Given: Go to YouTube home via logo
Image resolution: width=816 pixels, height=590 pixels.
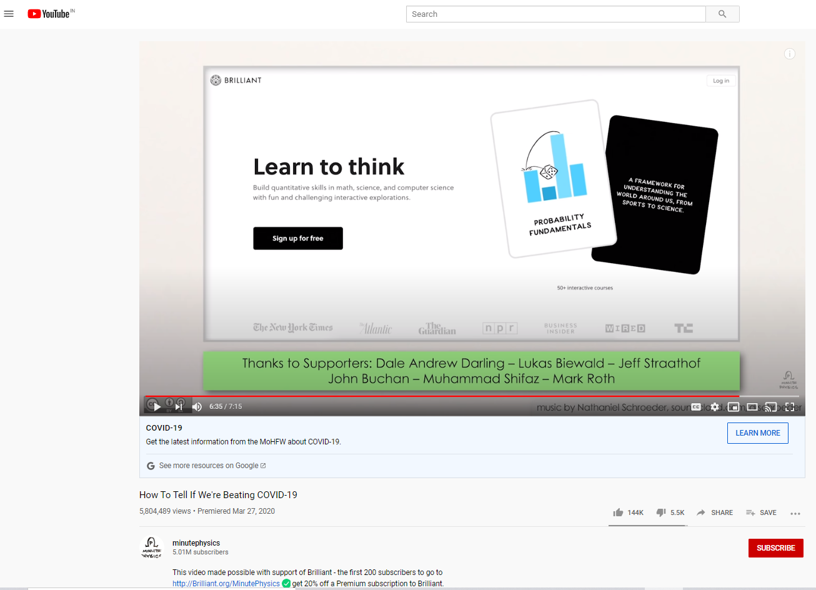Looking at the screenshot, I should pyautogui.click(x=49, y=14).
